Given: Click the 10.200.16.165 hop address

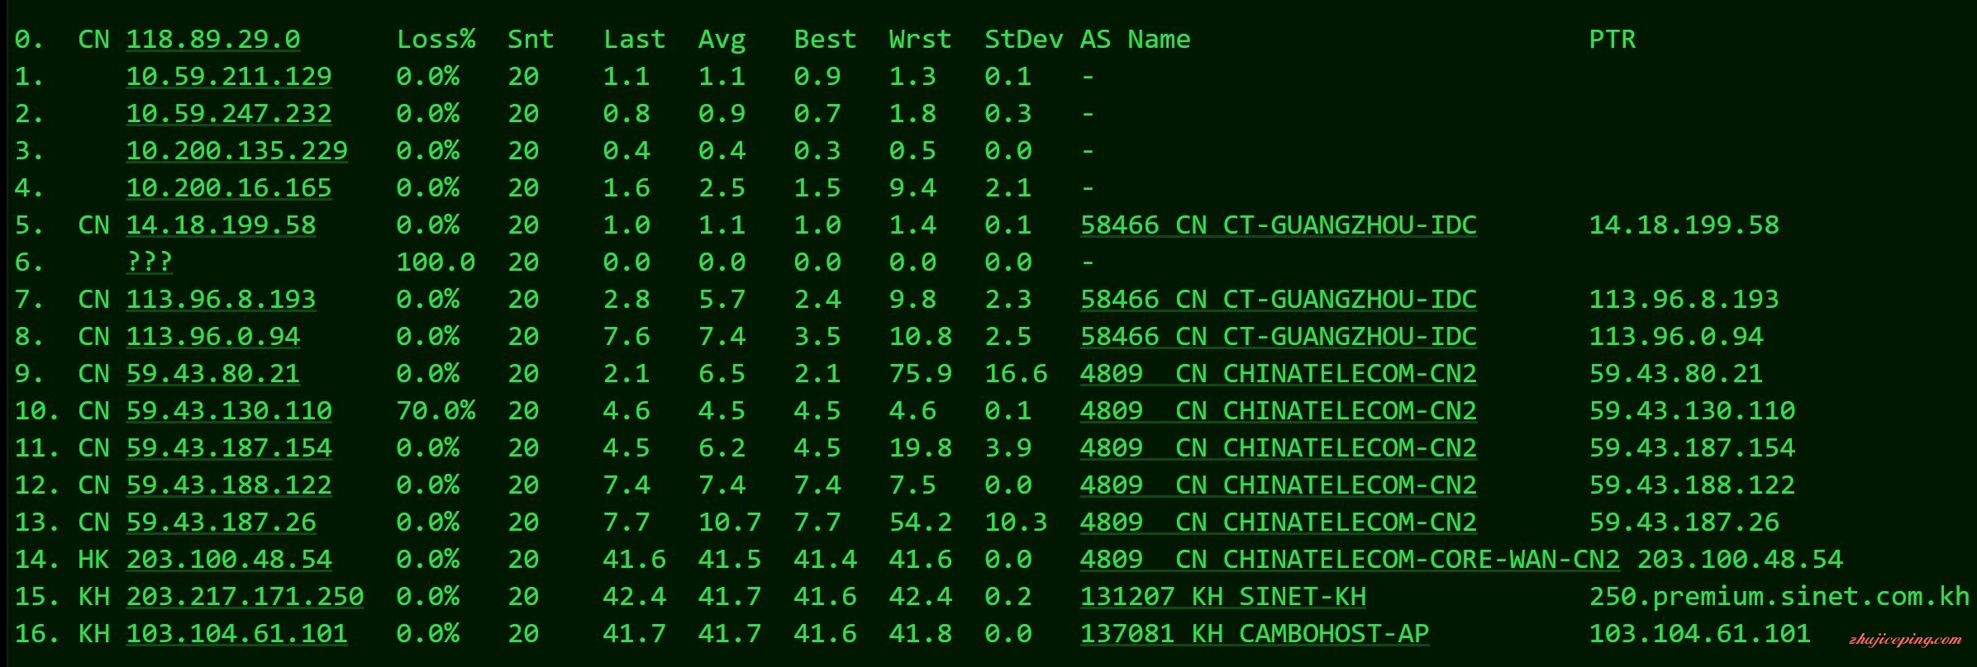Looking at the screenshot, I should point(229,188).
